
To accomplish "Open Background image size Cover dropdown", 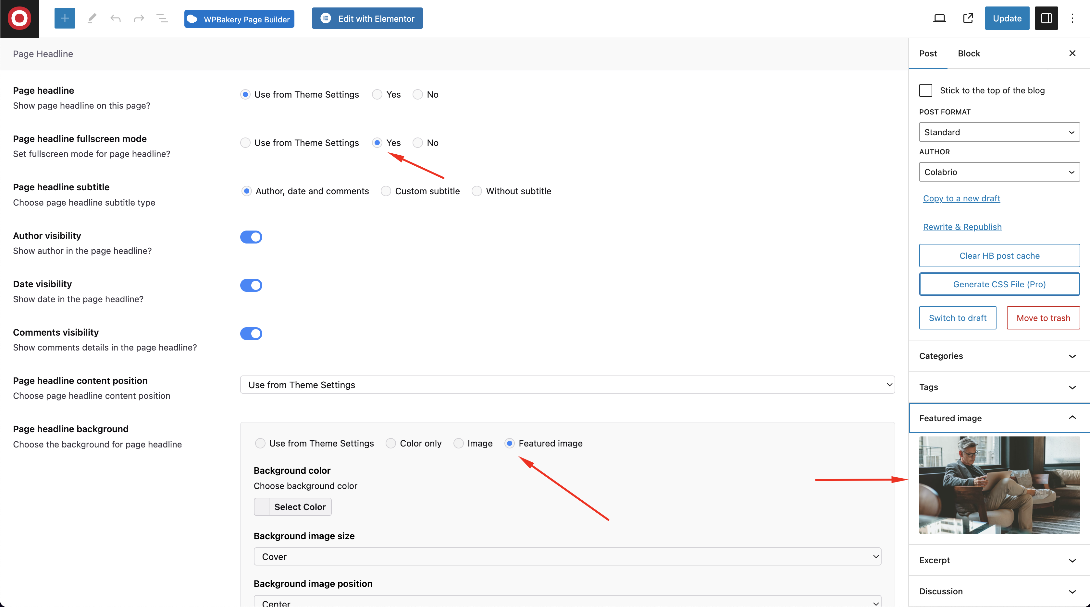I will [567, 557].
